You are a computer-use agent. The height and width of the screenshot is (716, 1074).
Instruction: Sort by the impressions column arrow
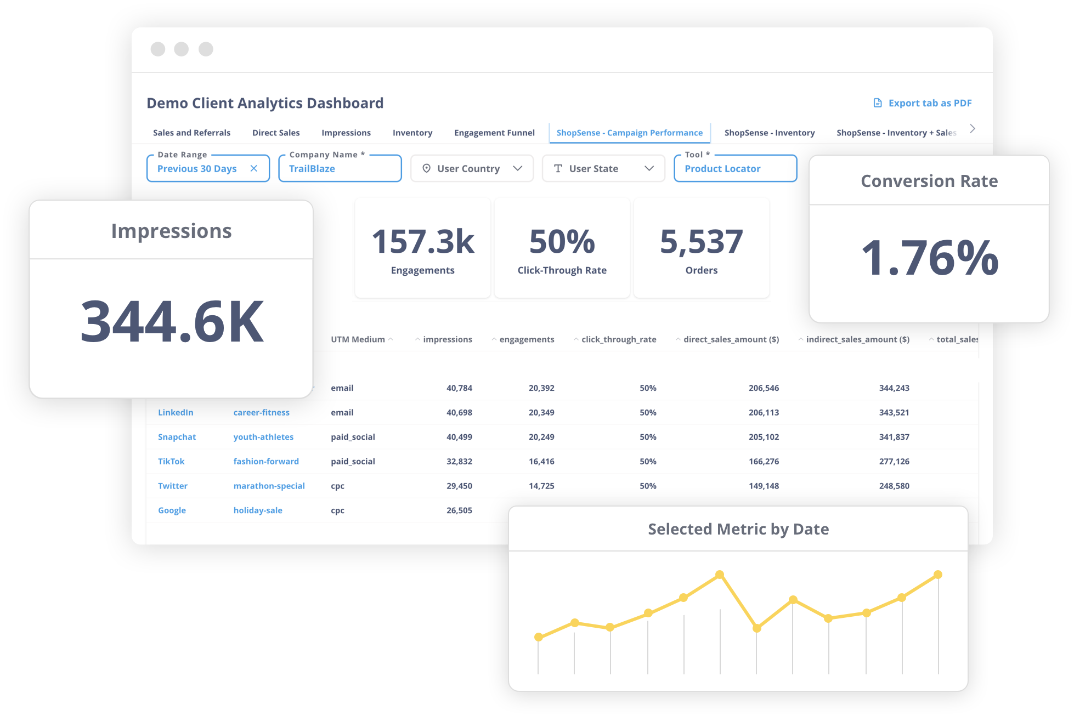click(418, 339)
